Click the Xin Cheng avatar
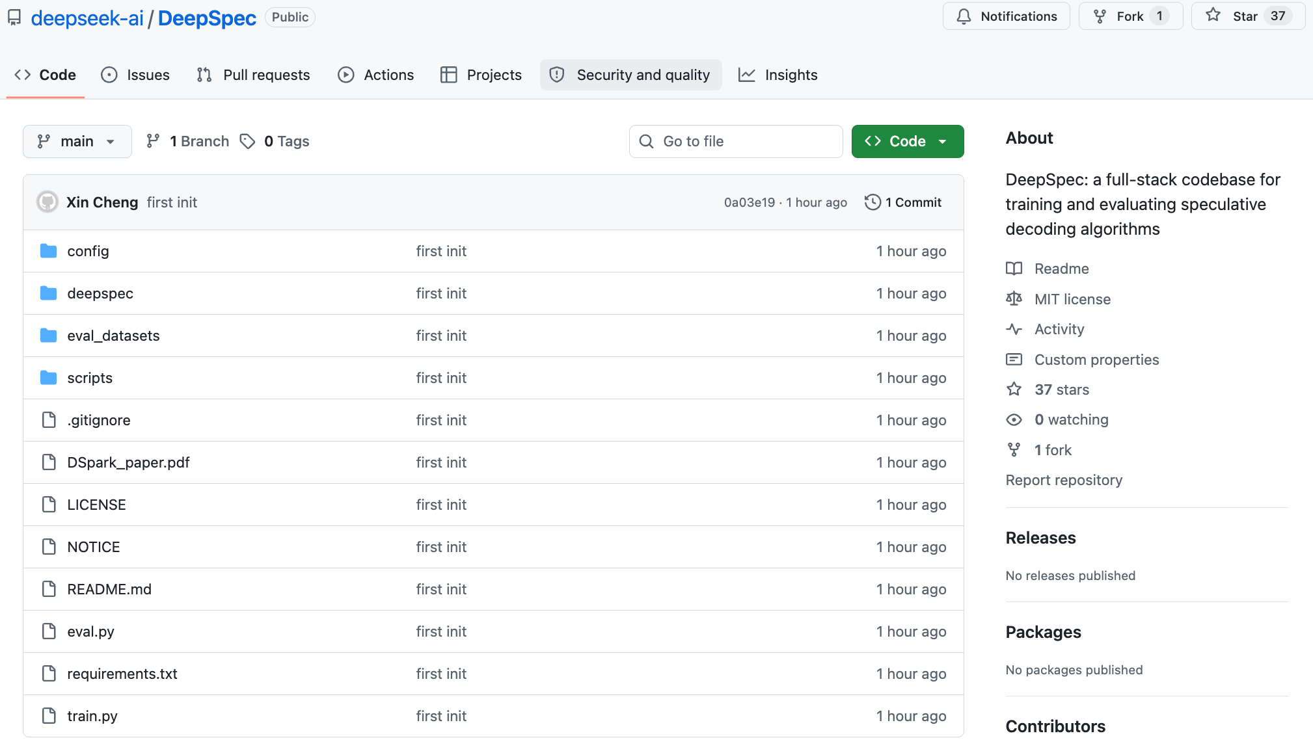This screenshot has height=740, width=1313. click(x=47, y=202)
